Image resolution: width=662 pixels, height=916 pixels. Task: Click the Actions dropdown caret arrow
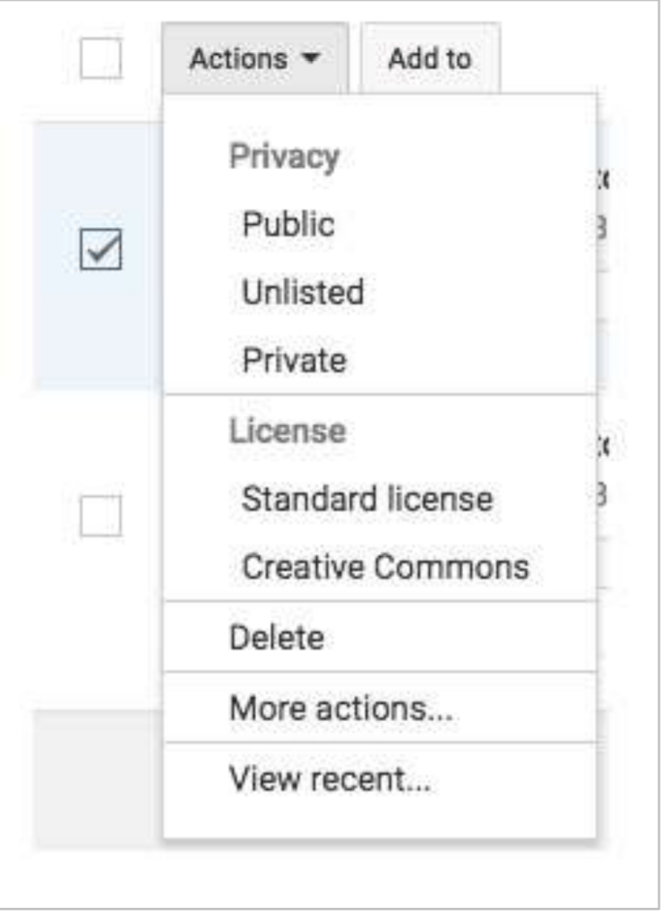pyautogui.click(x=311, y=61)
